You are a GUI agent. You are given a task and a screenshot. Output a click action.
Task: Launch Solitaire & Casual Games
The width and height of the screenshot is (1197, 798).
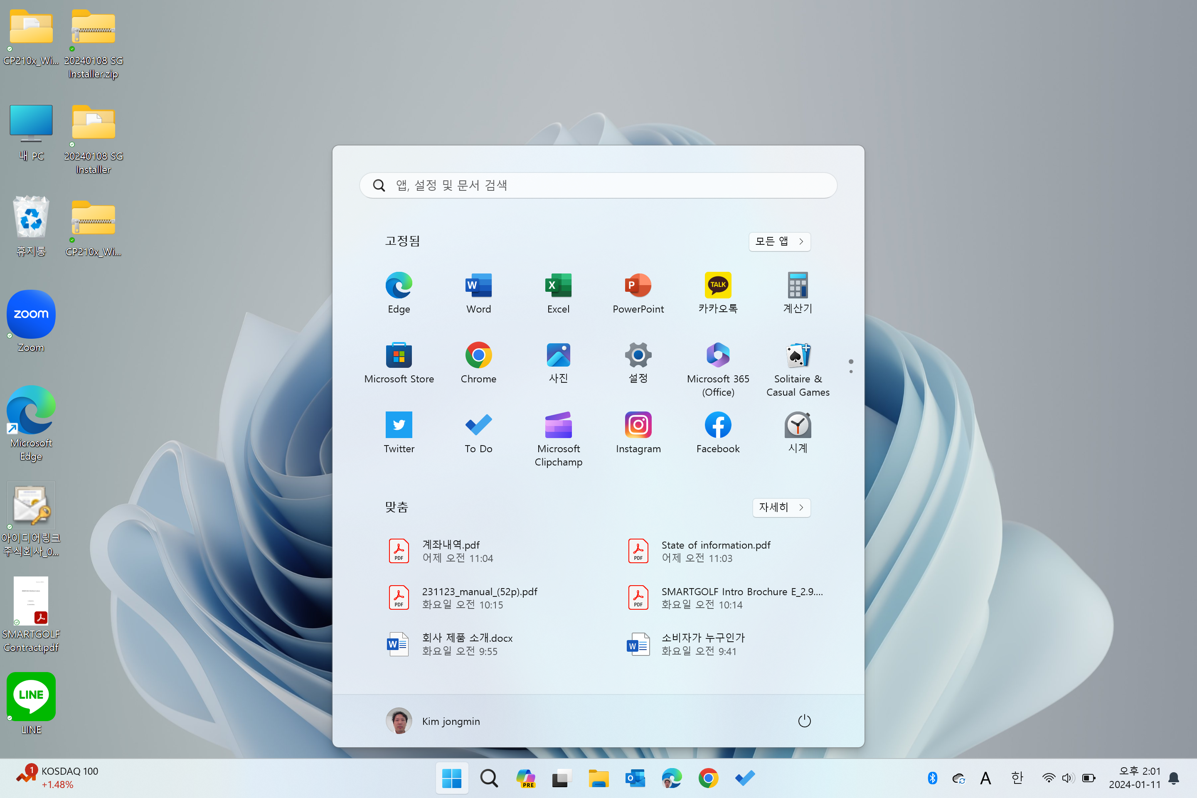point(798,369)
